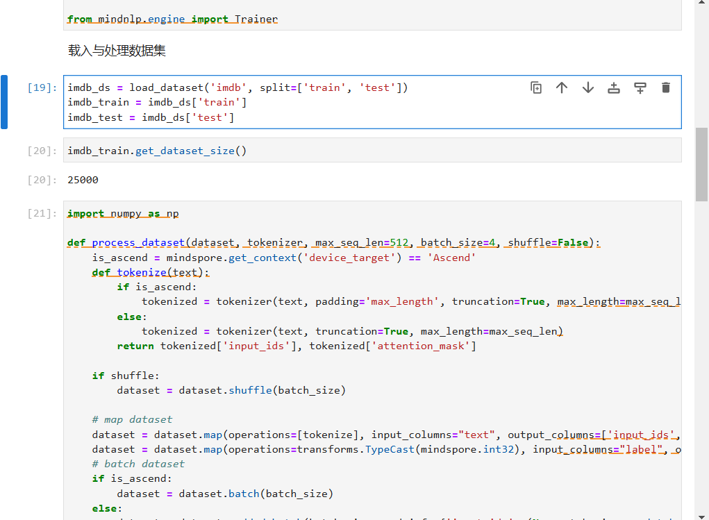
Task: Click the '# batch dataset' comment
Action: pyautogui.click(x=138, y=464)
